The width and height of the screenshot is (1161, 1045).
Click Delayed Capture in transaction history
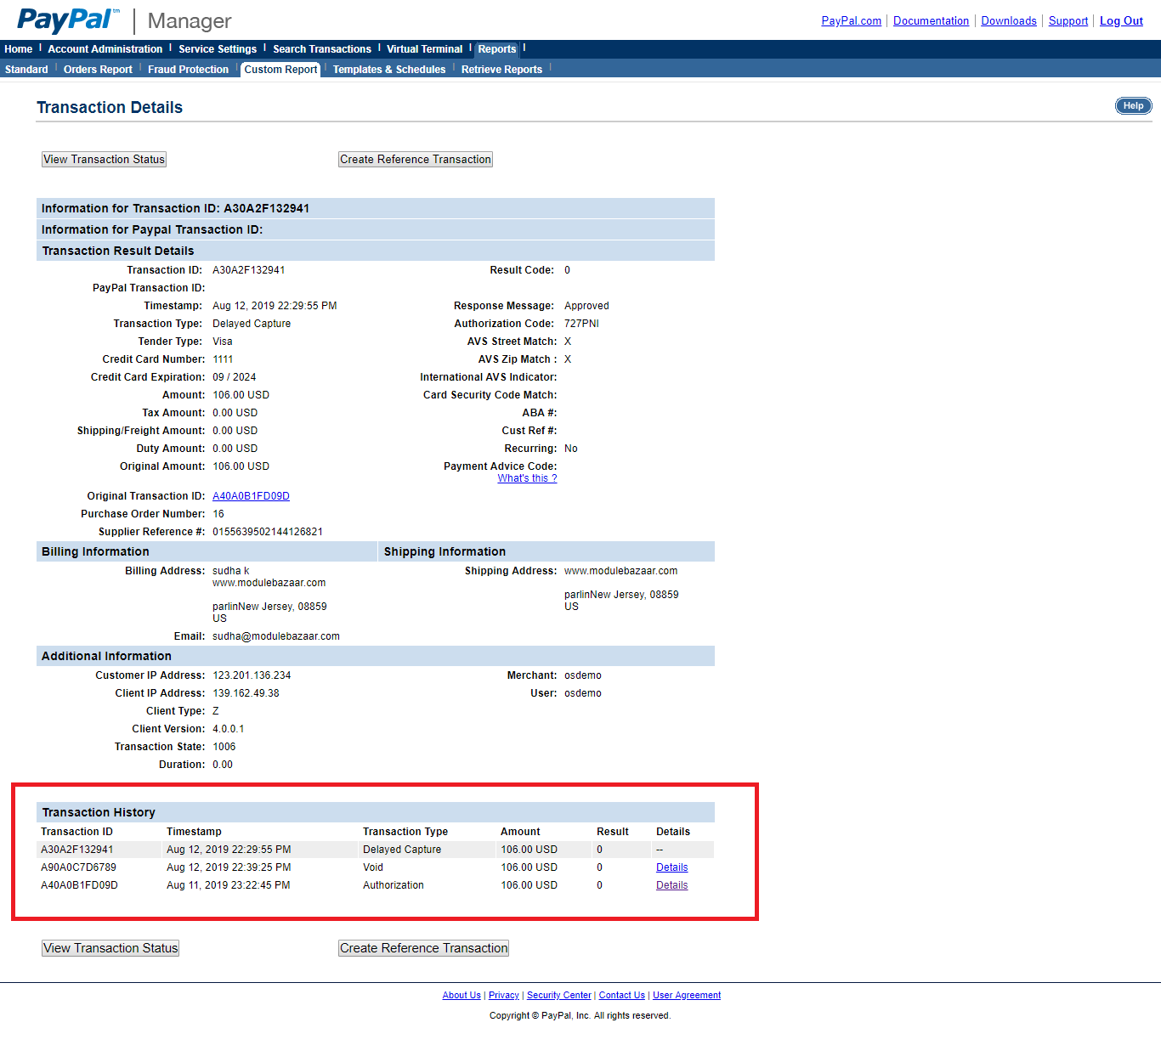[402, 850]
